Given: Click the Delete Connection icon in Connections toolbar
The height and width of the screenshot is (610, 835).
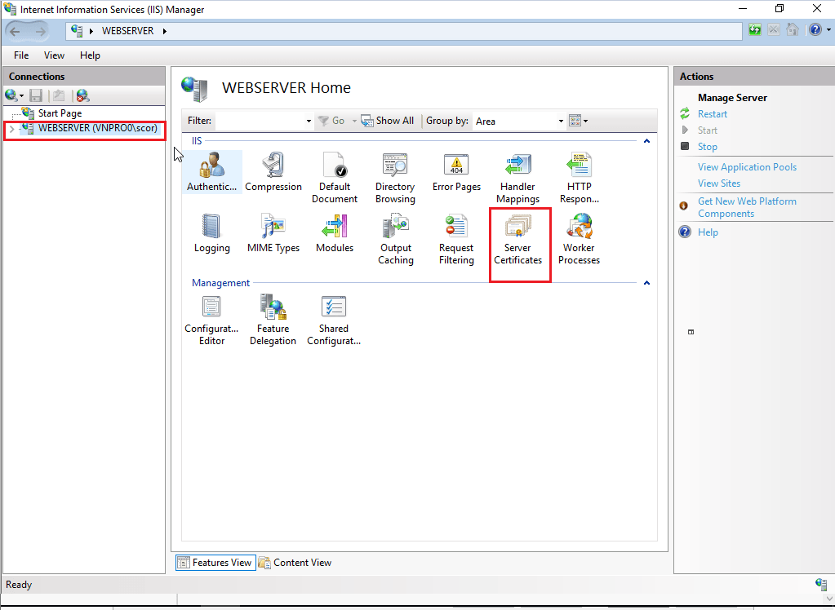Looking at the screenshot, I should click(x=82, y=95).
